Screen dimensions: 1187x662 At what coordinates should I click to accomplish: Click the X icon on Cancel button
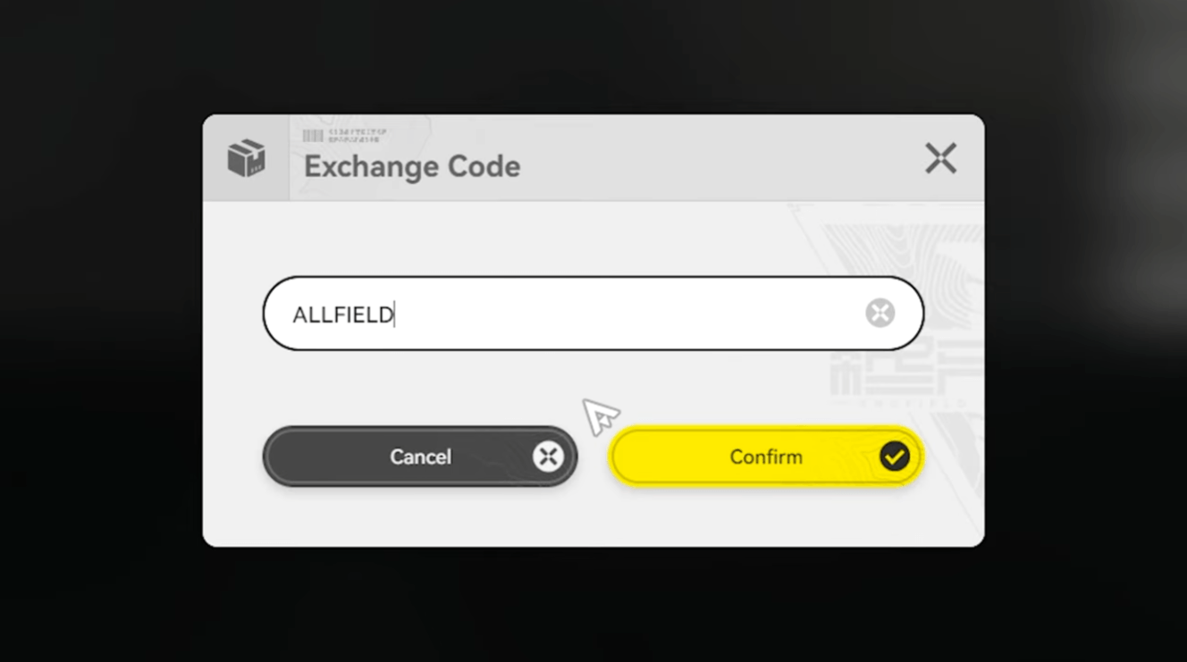tap(547, 457)
